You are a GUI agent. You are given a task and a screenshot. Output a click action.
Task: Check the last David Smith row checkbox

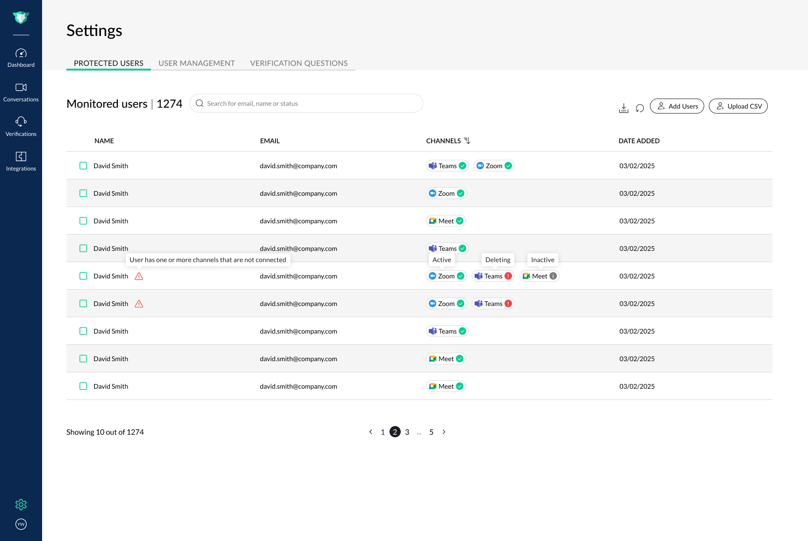pos(83,386)
